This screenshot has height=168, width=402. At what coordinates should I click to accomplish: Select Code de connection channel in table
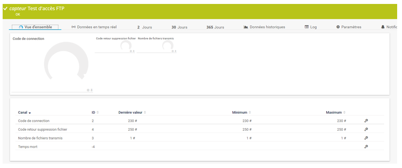point(33,121)
